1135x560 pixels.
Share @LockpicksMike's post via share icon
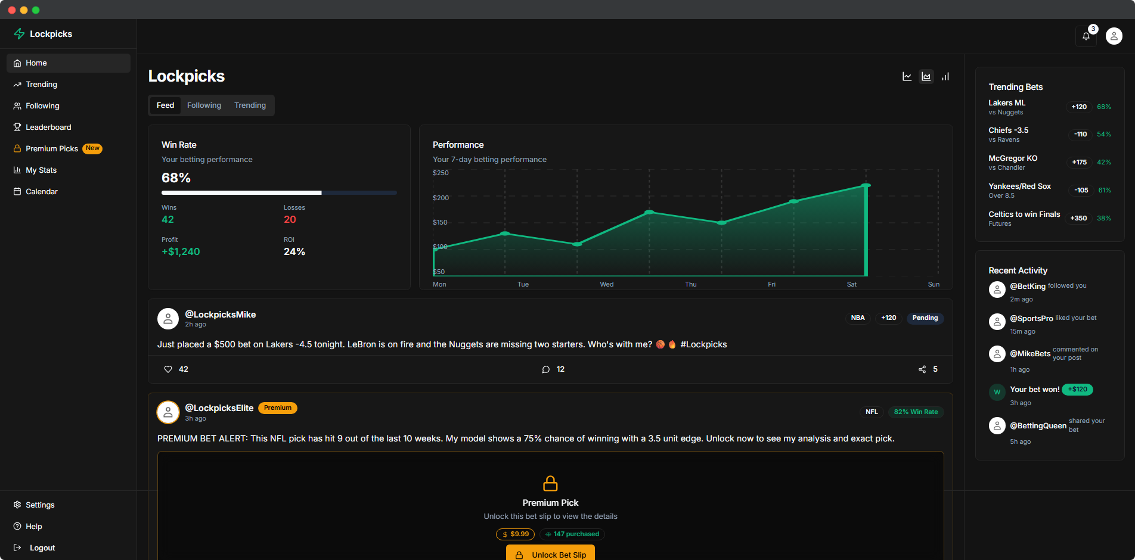[x=922, y=369]
